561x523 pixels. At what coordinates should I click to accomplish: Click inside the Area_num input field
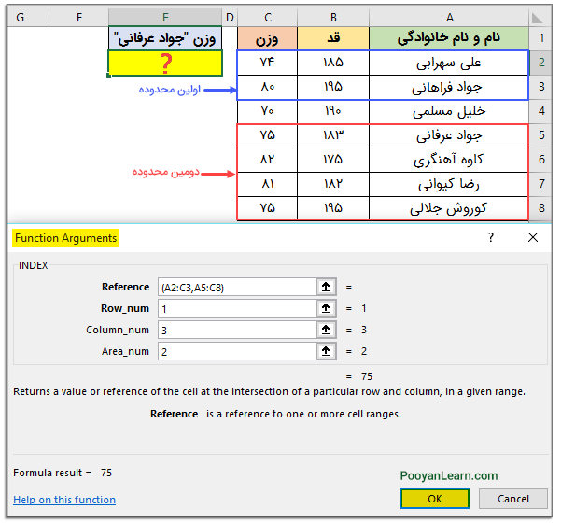[237, 351]
